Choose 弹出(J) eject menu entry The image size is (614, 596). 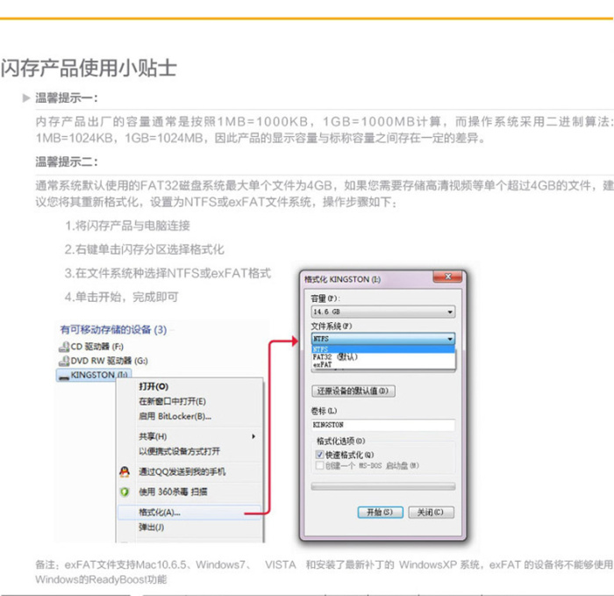[152, 528]
